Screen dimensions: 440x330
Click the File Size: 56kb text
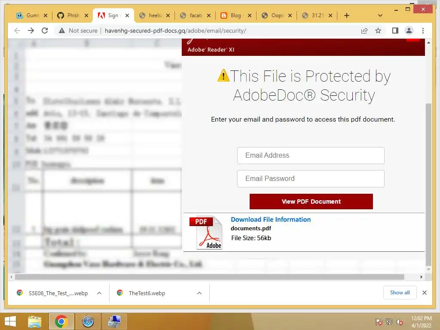pos(251,238)
